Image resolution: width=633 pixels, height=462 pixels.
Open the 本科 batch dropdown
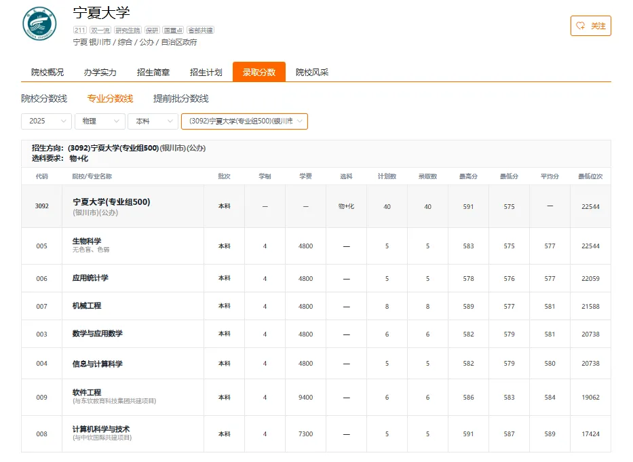[153, 121]
